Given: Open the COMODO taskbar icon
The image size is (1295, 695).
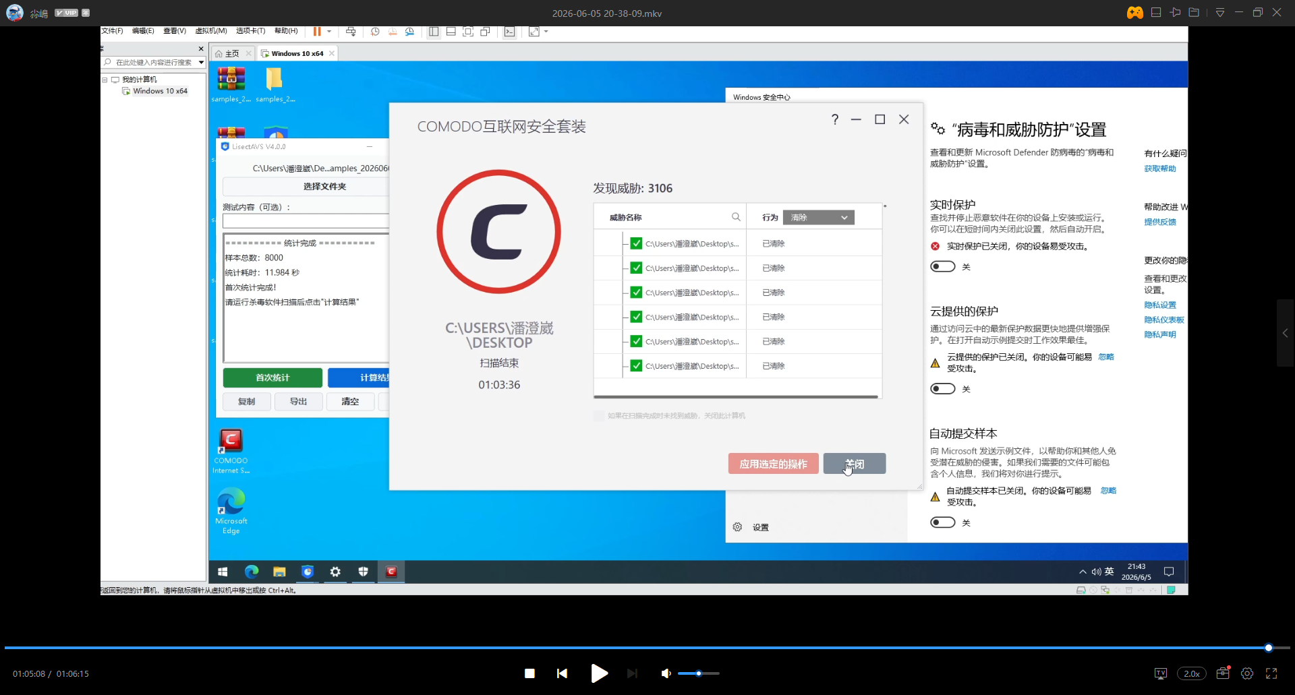Looking at the screenshot, I should pyautogui.click(x=391, y=572).
